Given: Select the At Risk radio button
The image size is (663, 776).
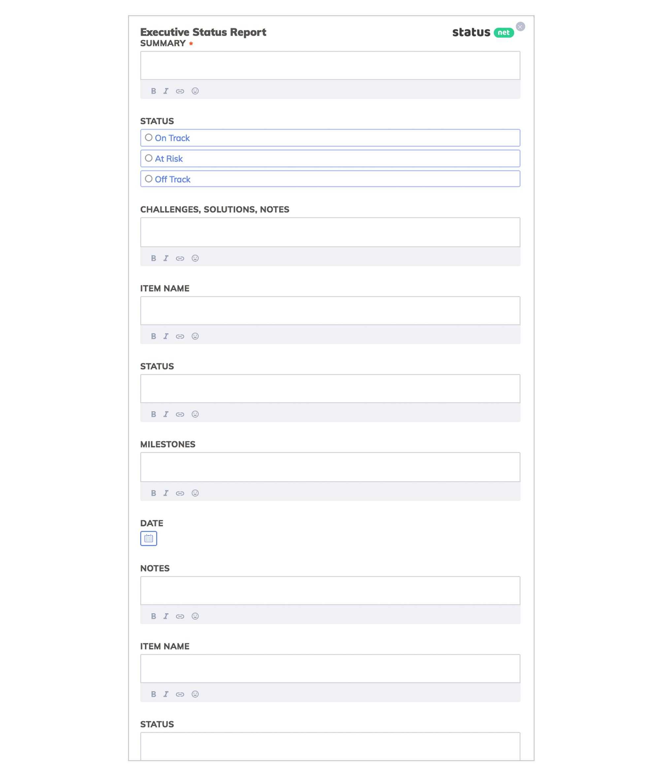Looking at the screenshot, I should (x=148, y=159).
